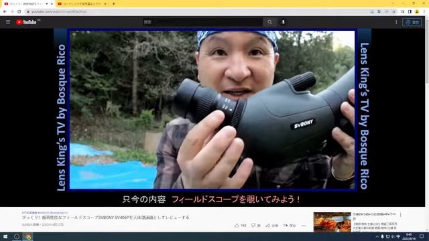
Task: Open the Windows Start menu
Action: click(5, 236)
